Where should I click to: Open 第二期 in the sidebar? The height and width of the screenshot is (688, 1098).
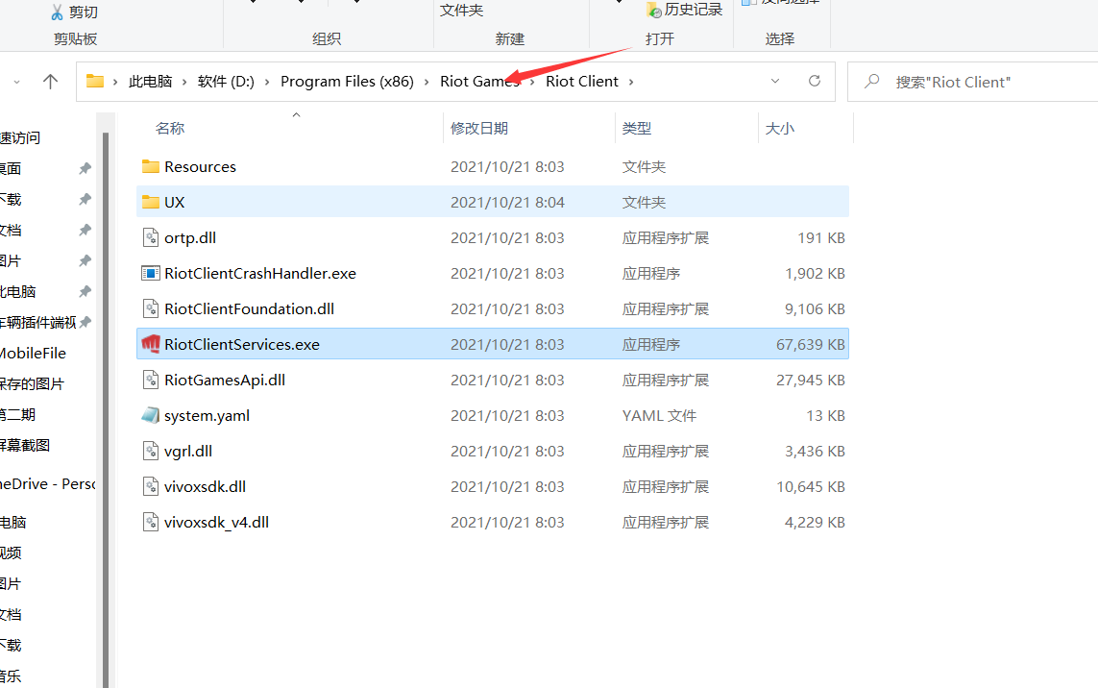tap(17, 415)
